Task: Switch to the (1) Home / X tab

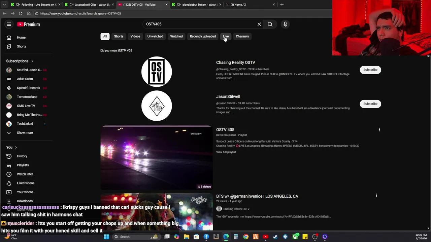Action: (x=251, y=5)
